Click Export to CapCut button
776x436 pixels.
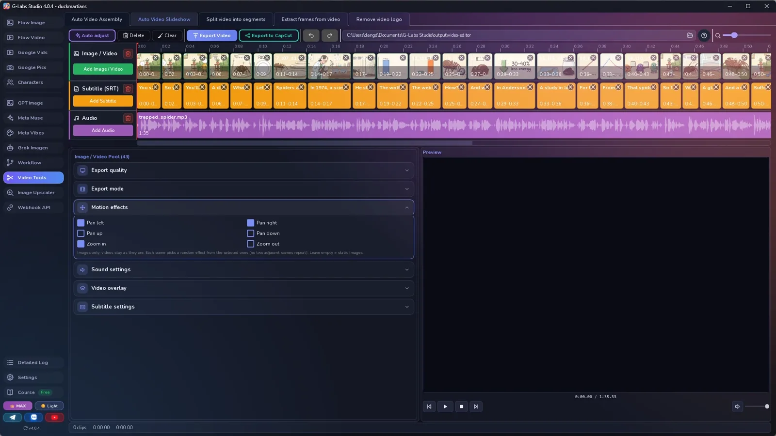(x=269, y=35)
